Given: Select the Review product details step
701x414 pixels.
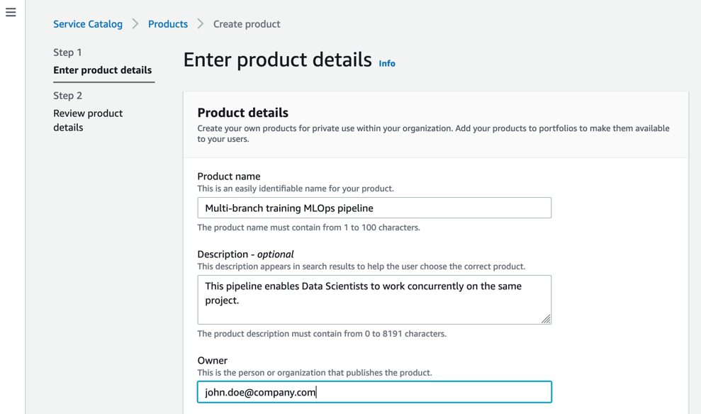Looking at the screenshot, I should (88, 120).
